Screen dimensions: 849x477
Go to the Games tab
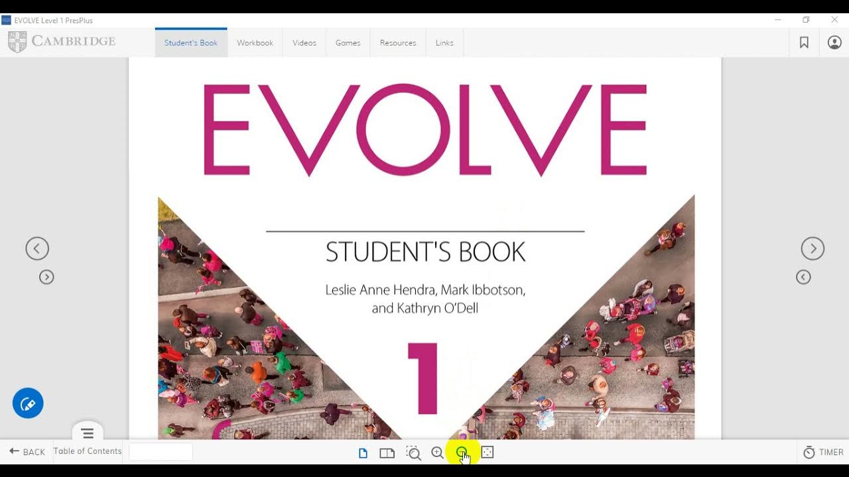pyautogui.click(x=348, y=42)
